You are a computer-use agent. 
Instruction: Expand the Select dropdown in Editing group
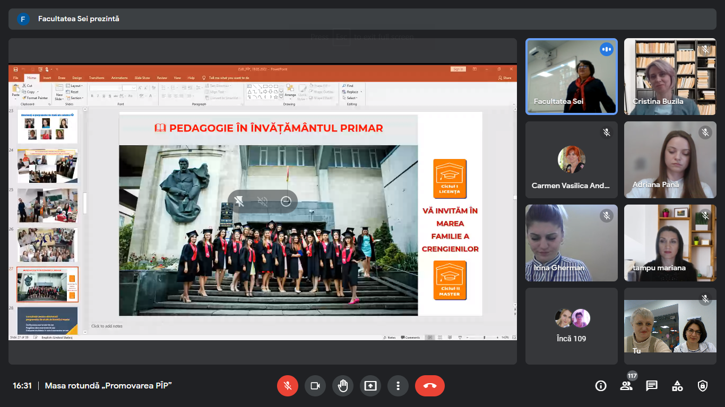coord(352,98)
